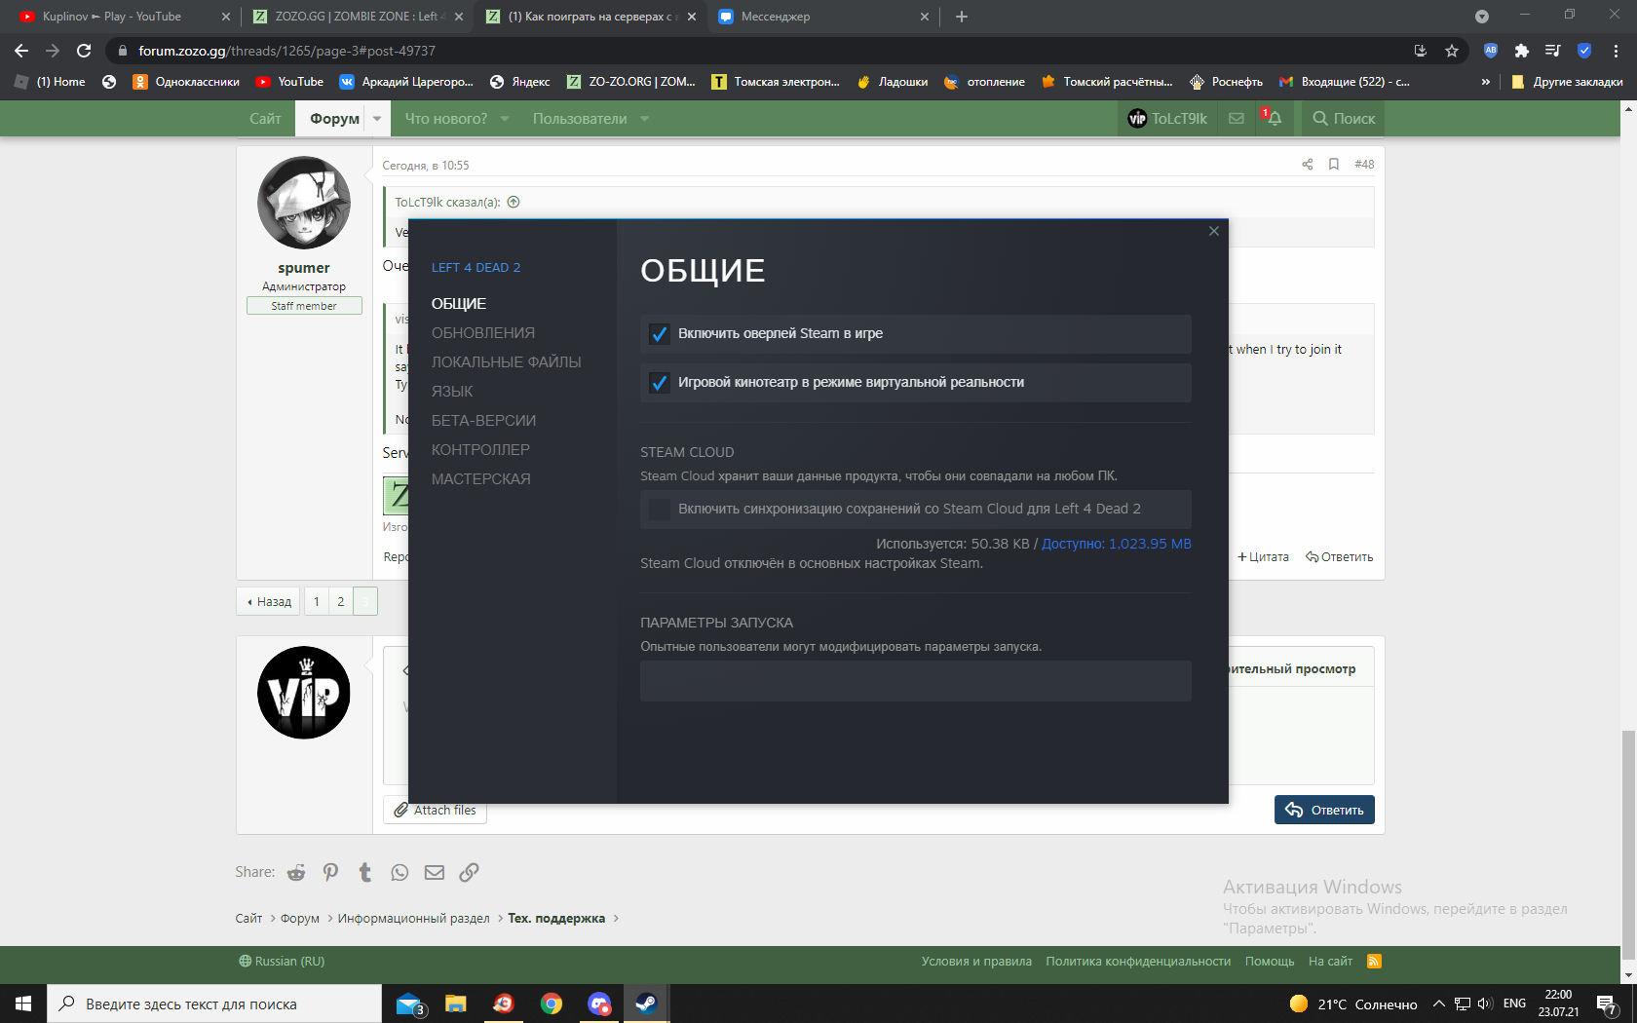Open the forum Поиск search
The width and height of the screenshot is (1637, 1023).
click(x=1343, y=119)
